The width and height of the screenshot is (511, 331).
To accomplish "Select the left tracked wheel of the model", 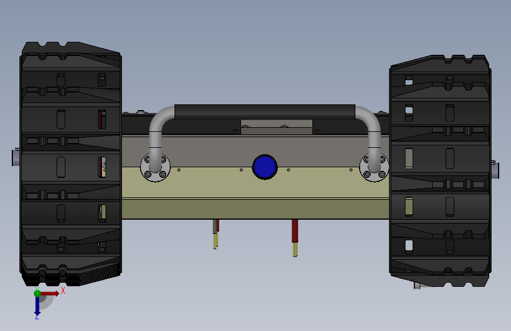I will tap(70, 164).
